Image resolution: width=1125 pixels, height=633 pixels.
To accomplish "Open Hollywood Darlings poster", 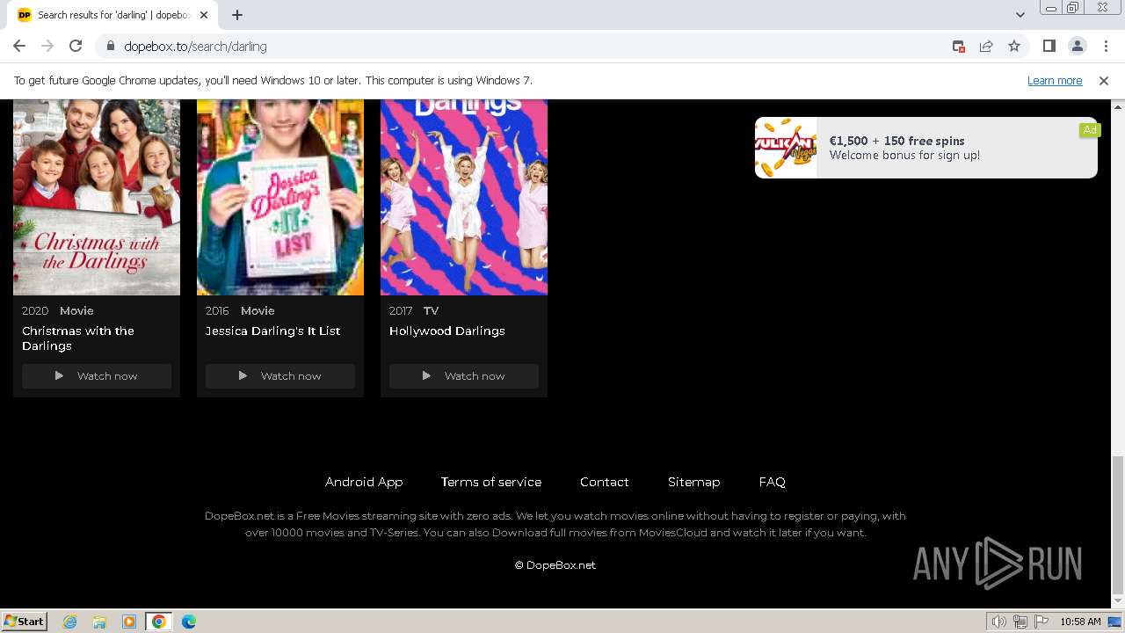I will click(x=464, y=197).
